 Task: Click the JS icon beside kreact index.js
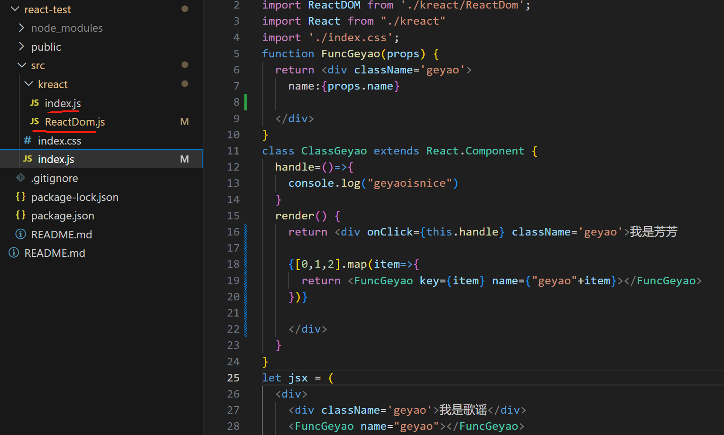coord(35,103)
